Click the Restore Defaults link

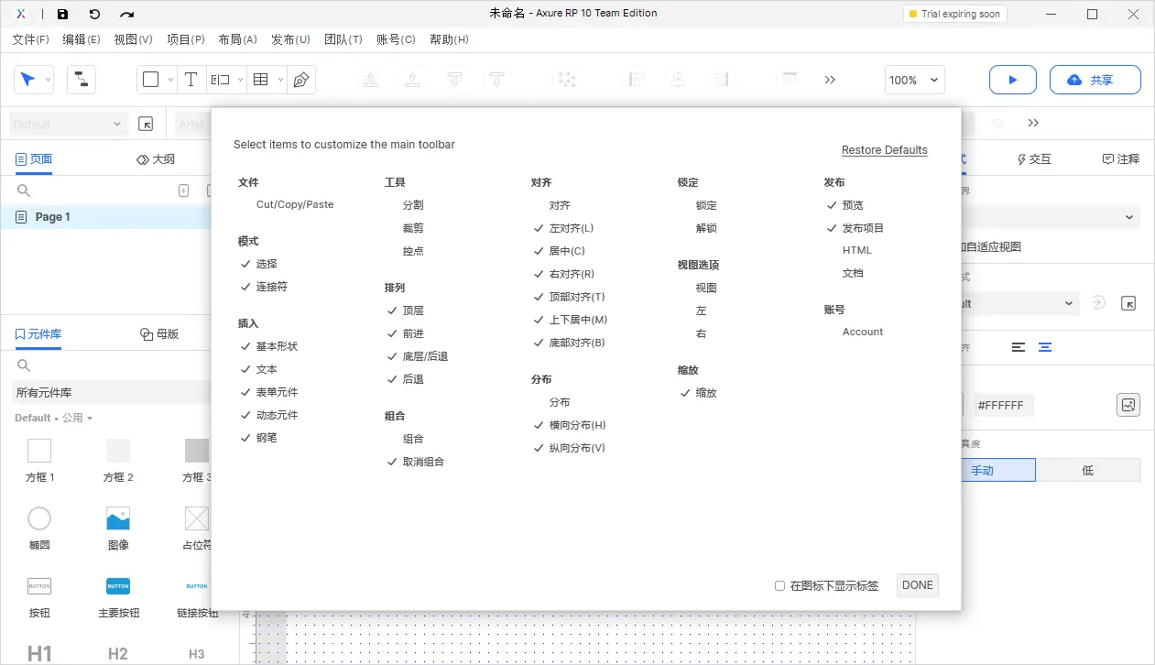pos(885,150)
